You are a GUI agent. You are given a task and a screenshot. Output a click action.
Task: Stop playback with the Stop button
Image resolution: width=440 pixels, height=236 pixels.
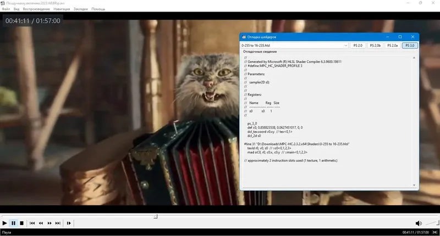[21, 223]
